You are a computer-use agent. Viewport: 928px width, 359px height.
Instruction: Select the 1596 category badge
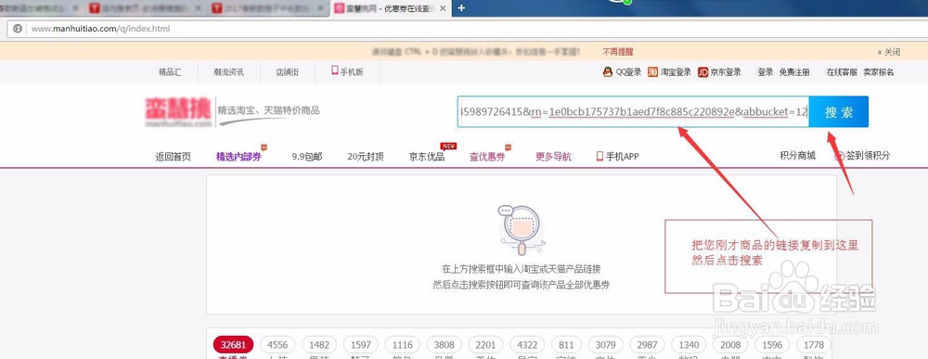(x=772, y=345)
